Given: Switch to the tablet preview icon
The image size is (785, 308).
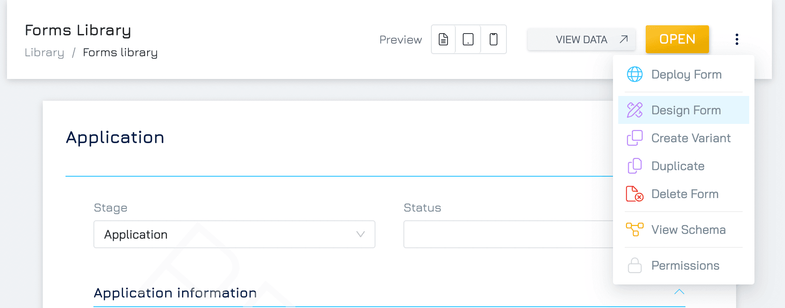Looking at the screenshot, I should click(468, 39).
